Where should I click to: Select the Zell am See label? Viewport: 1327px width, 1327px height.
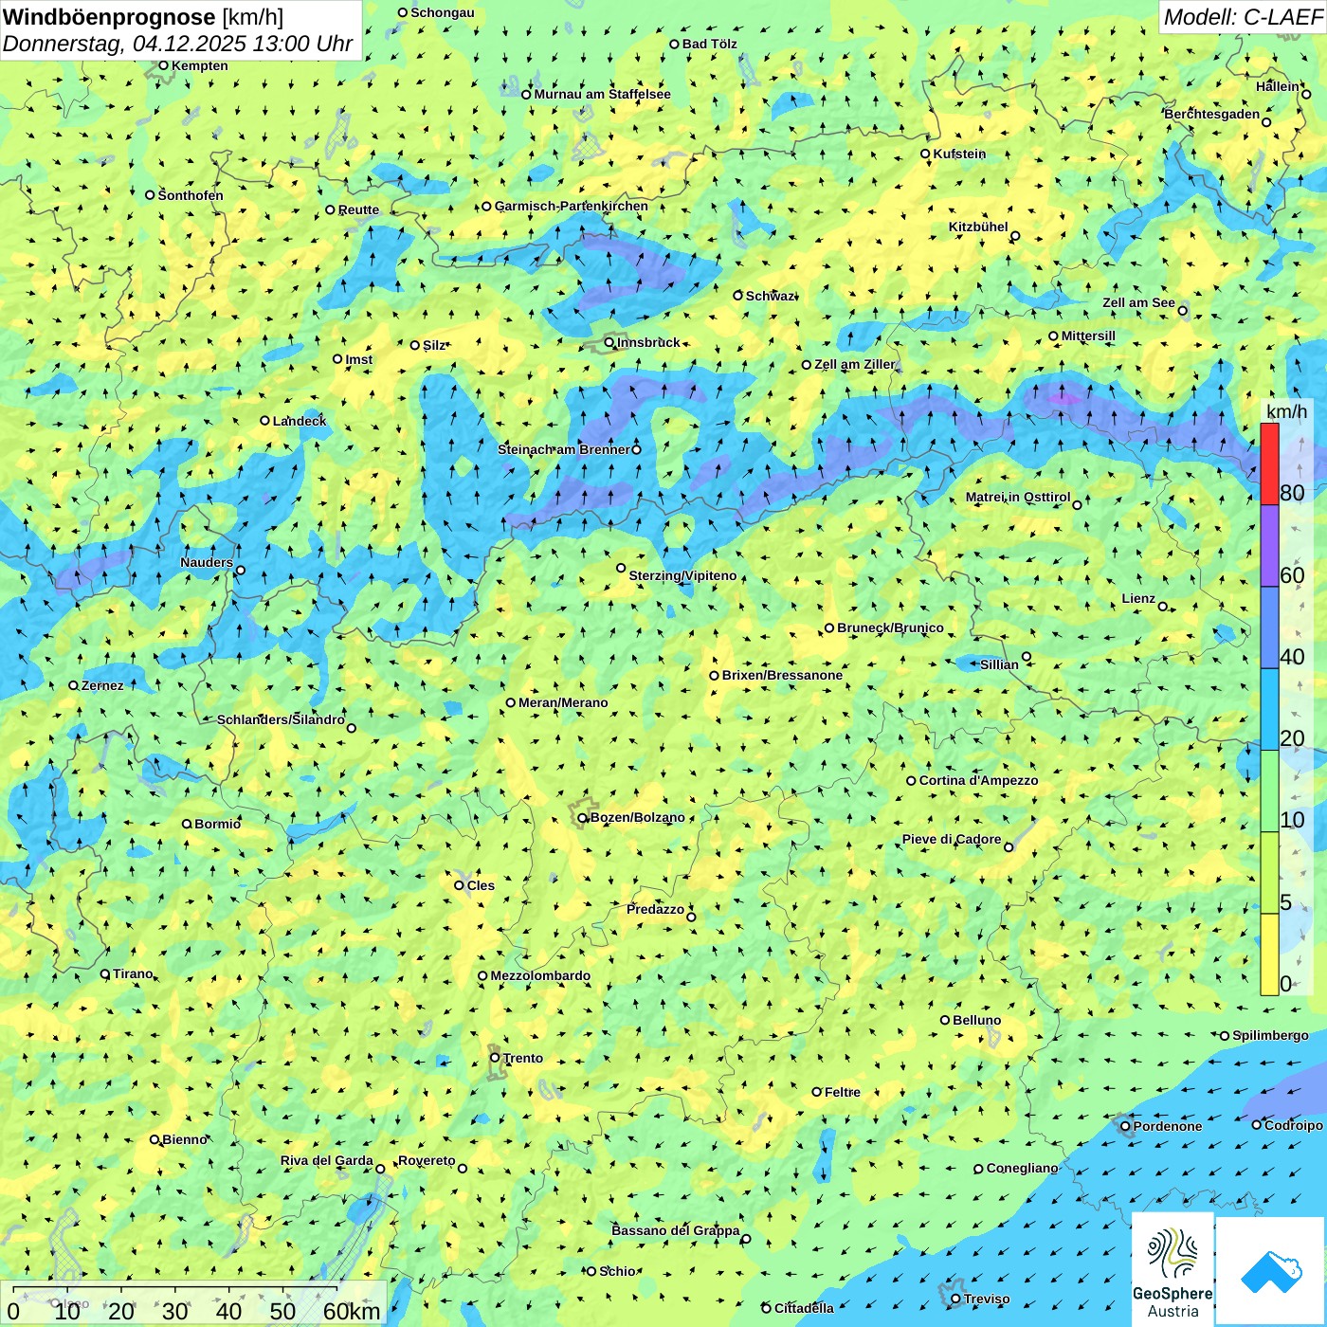click(x=1138, y=302)
